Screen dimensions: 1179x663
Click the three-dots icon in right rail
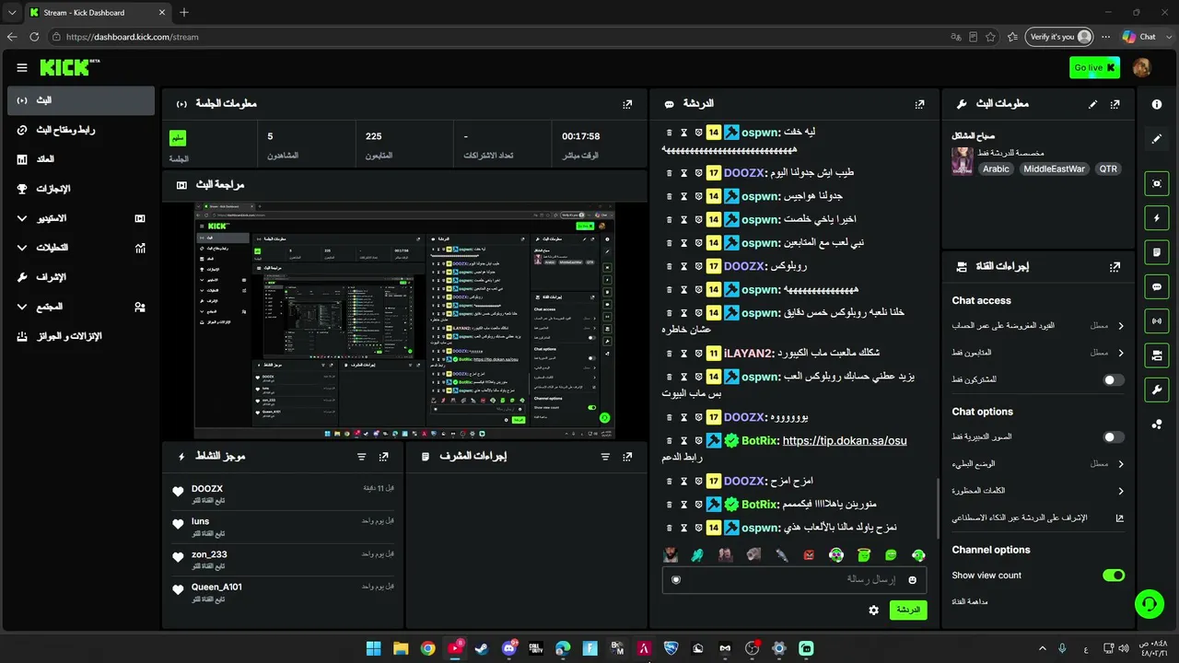click(x=1157, y=424)
